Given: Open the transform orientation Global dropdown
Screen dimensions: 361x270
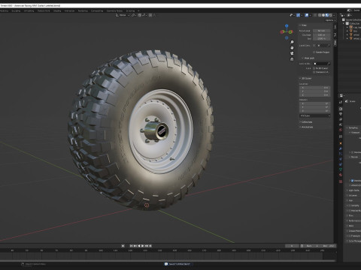Looking at the screenshot, I should 123,15.
